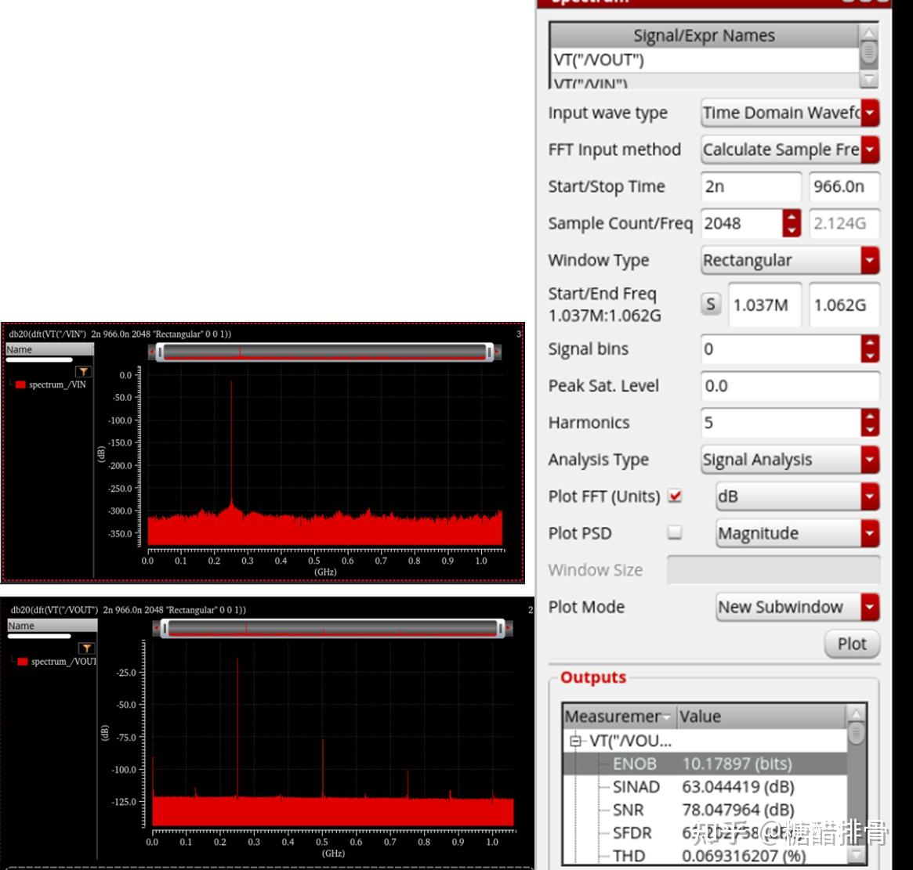Open the Window Type dropdown
The height and width of the screenshot is (870, 913).
tap(790, 260)
